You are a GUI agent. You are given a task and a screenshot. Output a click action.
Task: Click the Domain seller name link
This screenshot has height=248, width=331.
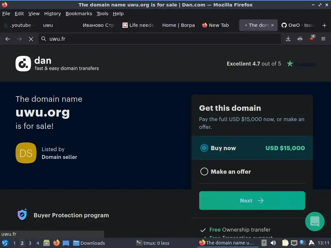(x=59, y=157)
